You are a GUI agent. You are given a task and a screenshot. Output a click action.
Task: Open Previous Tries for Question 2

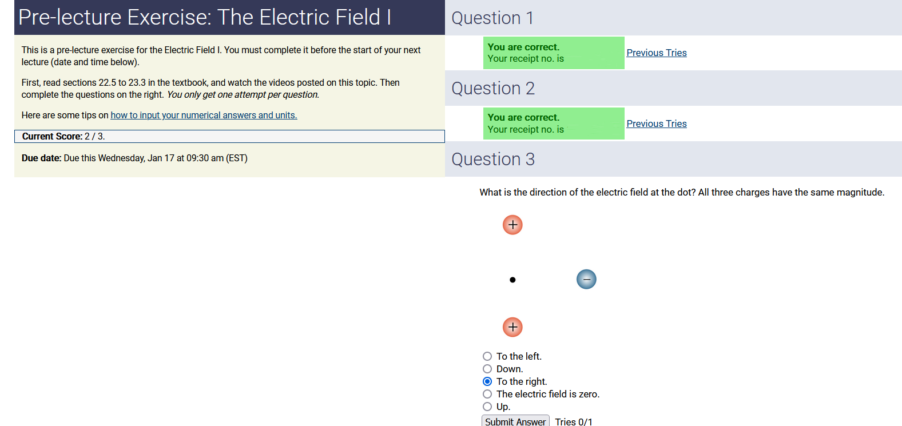tap(656, 124)
